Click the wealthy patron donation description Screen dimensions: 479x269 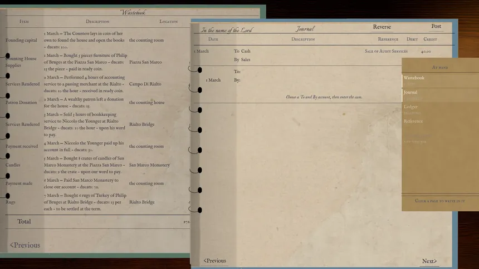84,103
